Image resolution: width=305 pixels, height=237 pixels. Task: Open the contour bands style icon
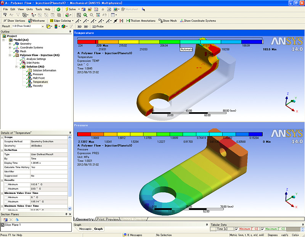[x=57, y=26]
